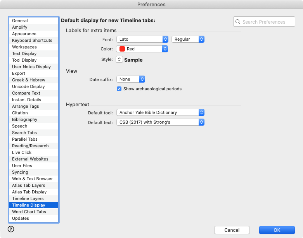Screen dimensions: 303x238
Task: Select General in the preferences list
Action: click(20, 21)
